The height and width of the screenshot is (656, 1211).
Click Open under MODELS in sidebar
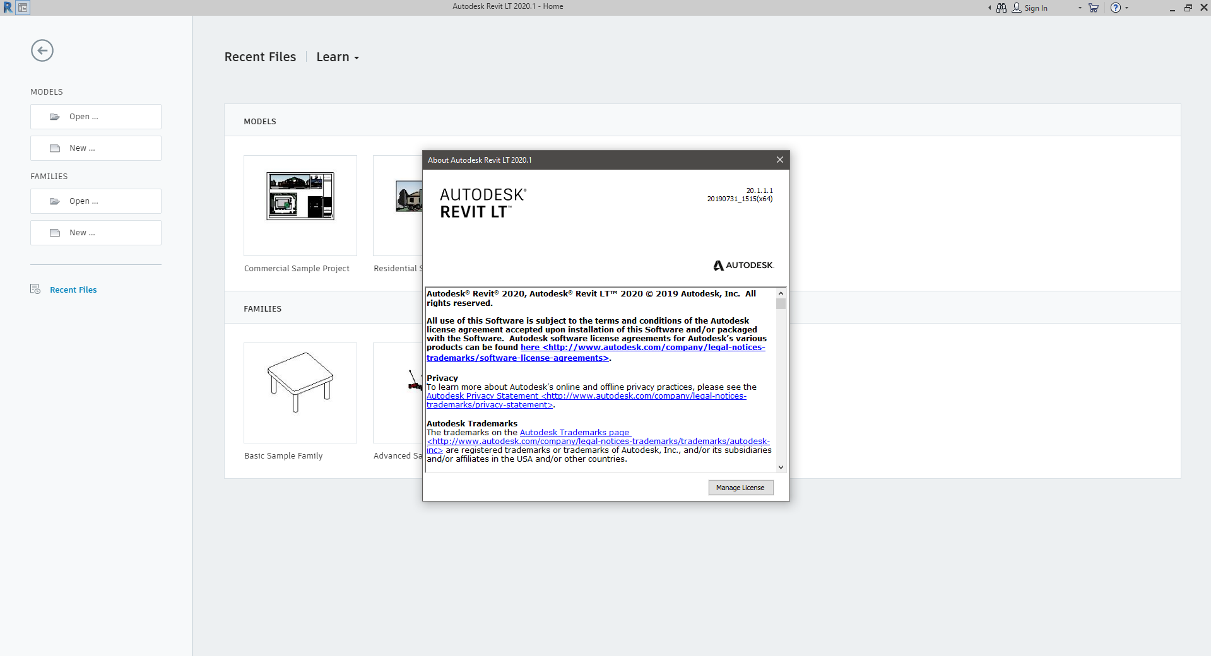(x=96, y=117)
